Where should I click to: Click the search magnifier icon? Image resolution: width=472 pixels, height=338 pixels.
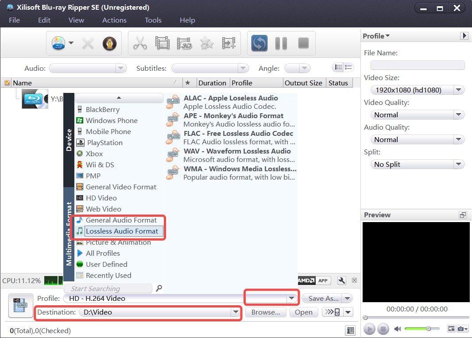pos(159,288)
